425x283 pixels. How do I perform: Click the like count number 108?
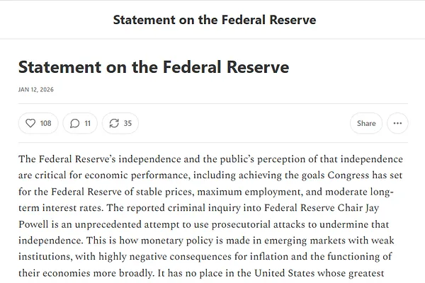(x=45, y=123)
